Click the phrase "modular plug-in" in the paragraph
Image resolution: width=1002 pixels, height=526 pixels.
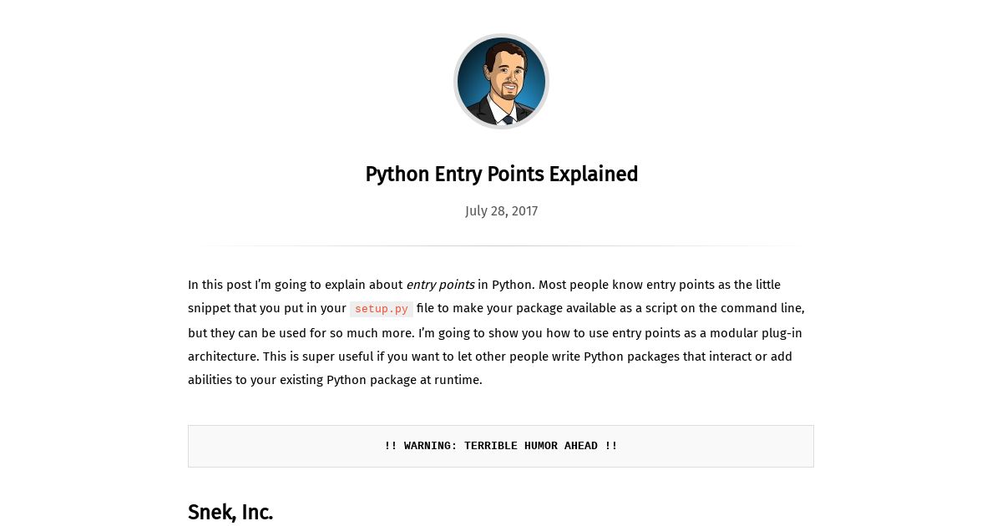pos(757,333)
